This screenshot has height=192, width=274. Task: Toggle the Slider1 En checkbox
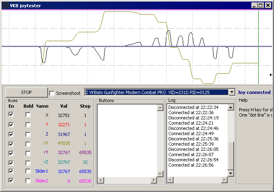click(11, 171)
